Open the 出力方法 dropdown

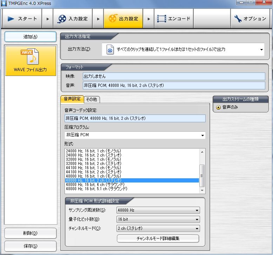183,49
